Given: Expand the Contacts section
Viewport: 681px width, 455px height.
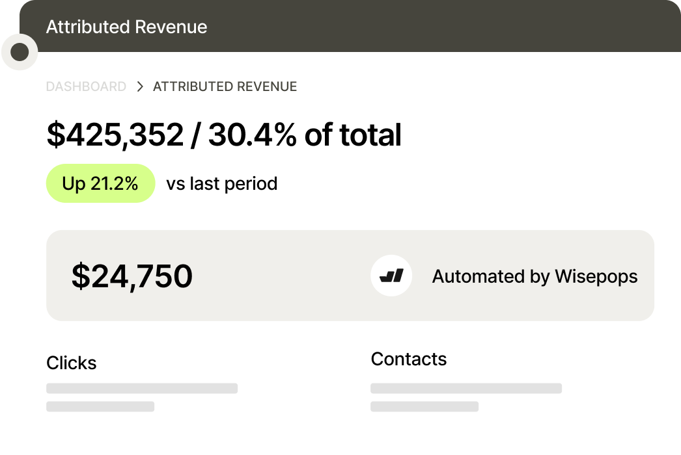Looking at the screenshot, I should pyautogui.click(x=409, y=358).
